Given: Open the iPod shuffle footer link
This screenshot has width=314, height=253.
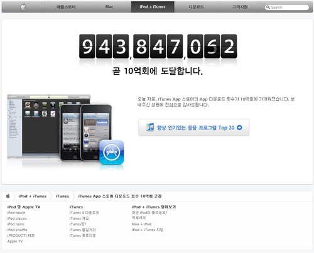Looking at the screenshot, I should (17, 230).
